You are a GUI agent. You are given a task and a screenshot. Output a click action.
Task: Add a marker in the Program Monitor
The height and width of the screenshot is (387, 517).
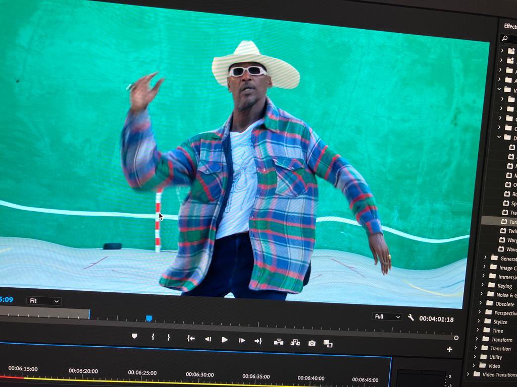(134, 336)
